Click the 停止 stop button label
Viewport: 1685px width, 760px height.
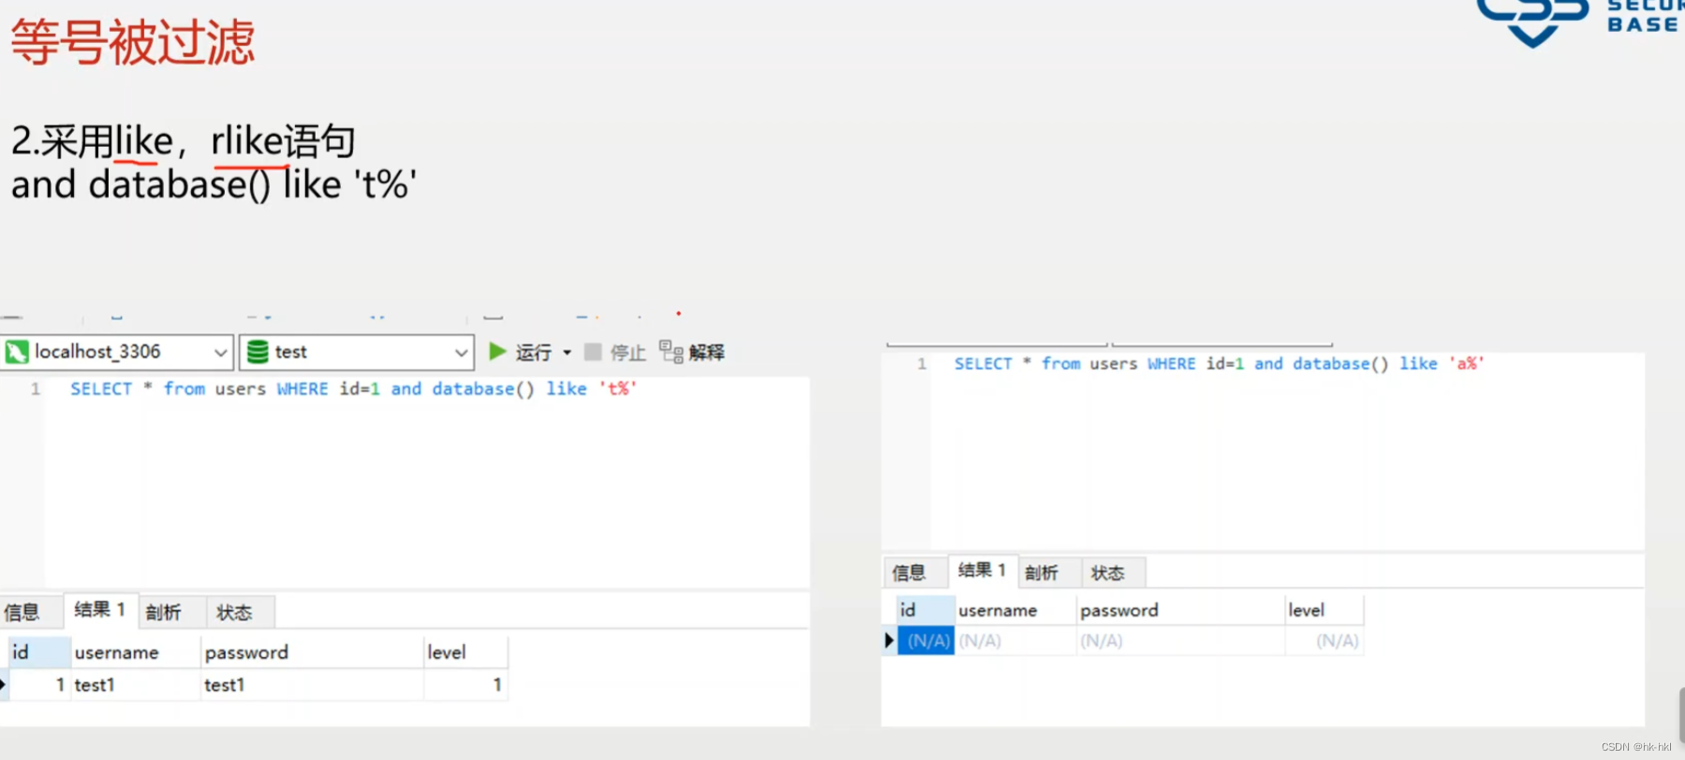coord(628,353)
